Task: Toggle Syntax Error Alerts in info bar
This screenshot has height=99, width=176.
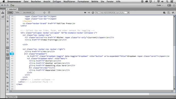Action: tap(8, 58)
